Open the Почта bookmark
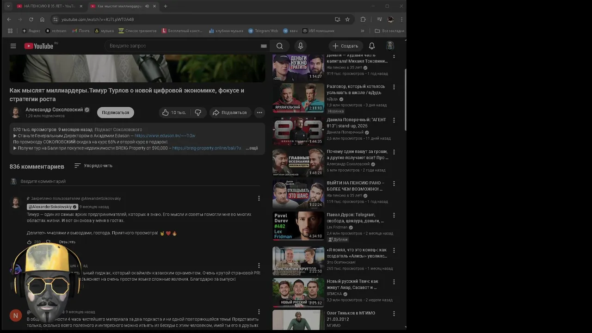Image resolution: width=592 pixels, height=333 pixels. pyautogui.click(x=80, y=31)
